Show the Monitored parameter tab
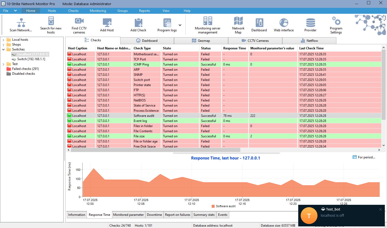Image resolution: width=387 pixels, height=228 pixels. [x=129, y=215]
